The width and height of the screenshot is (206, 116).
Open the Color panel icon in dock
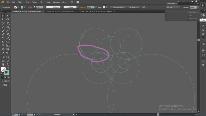[x=203, y=15]
